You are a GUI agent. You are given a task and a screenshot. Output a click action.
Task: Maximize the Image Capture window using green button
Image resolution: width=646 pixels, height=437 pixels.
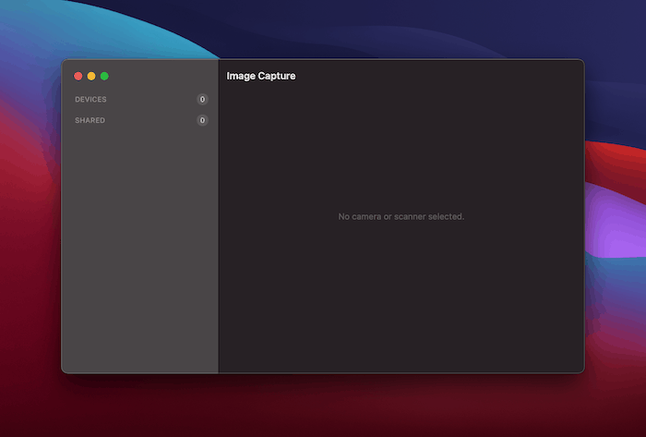(x=104, y=76)
